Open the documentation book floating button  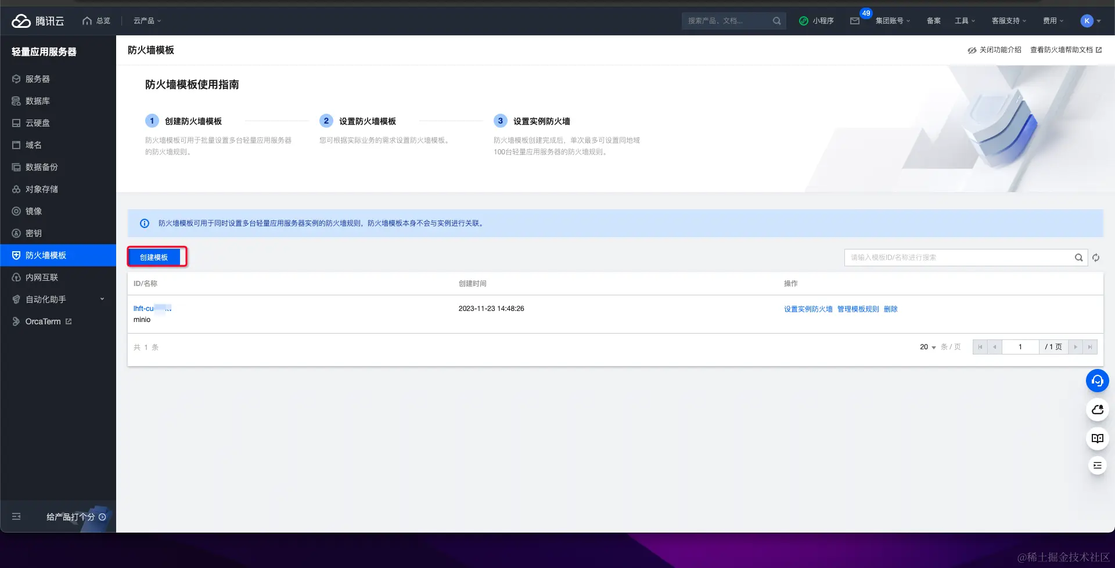pyautogui.click(x=1097, y=439)
